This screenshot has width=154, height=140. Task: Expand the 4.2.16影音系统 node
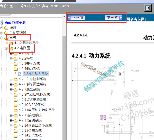click(x=11, y=136)
